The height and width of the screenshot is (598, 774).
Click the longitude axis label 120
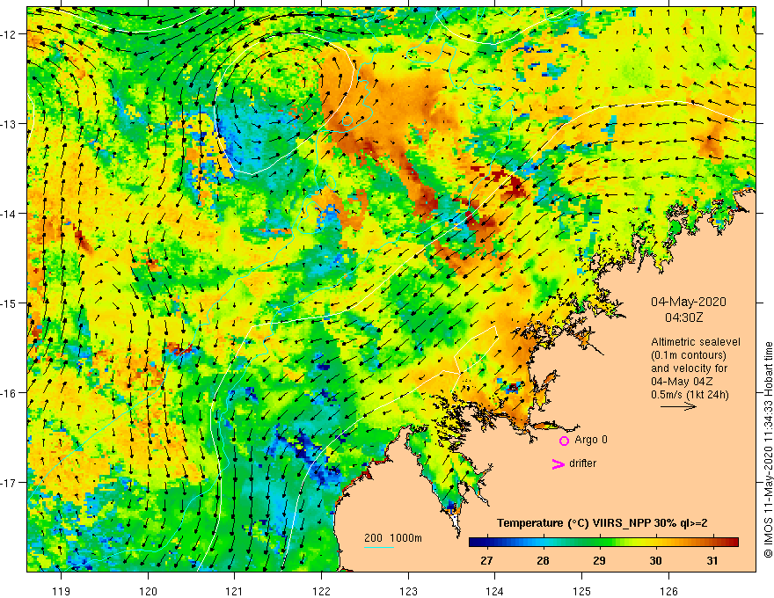(x=148, y=591)
